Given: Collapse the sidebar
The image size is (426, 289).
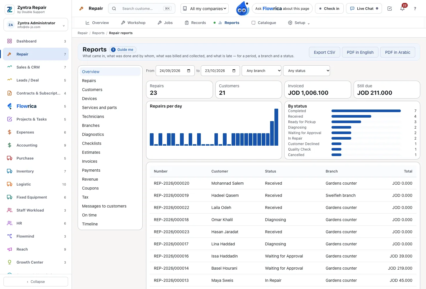Looking at the screenshot, I should point(36,282).
